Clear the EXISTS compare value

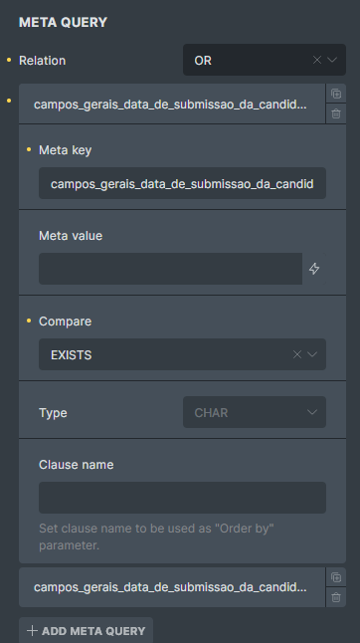[297, 354]
